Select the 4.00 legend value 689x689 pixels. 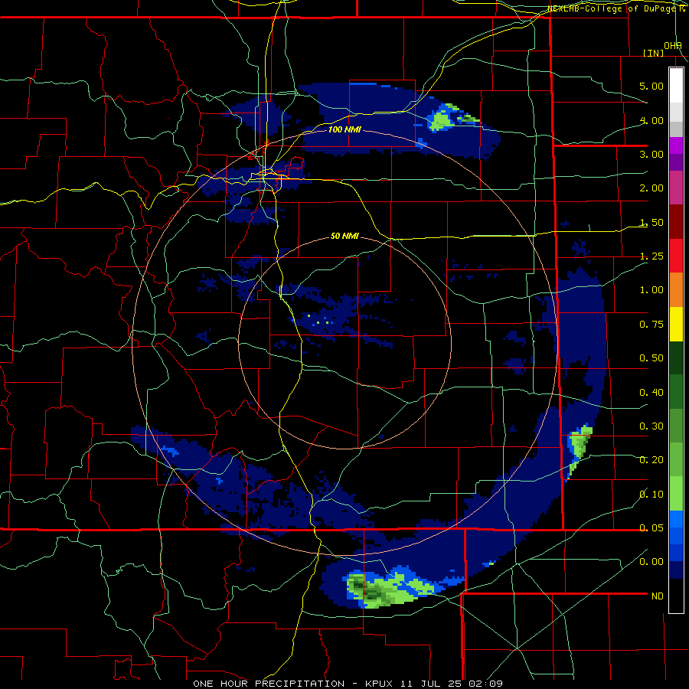coord(651,120)
